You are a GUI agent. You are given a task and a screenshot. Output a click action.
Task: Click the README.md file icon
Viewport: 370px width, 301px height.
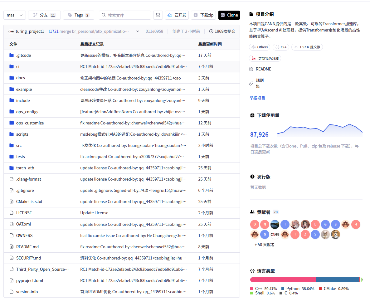coord(12,246)
